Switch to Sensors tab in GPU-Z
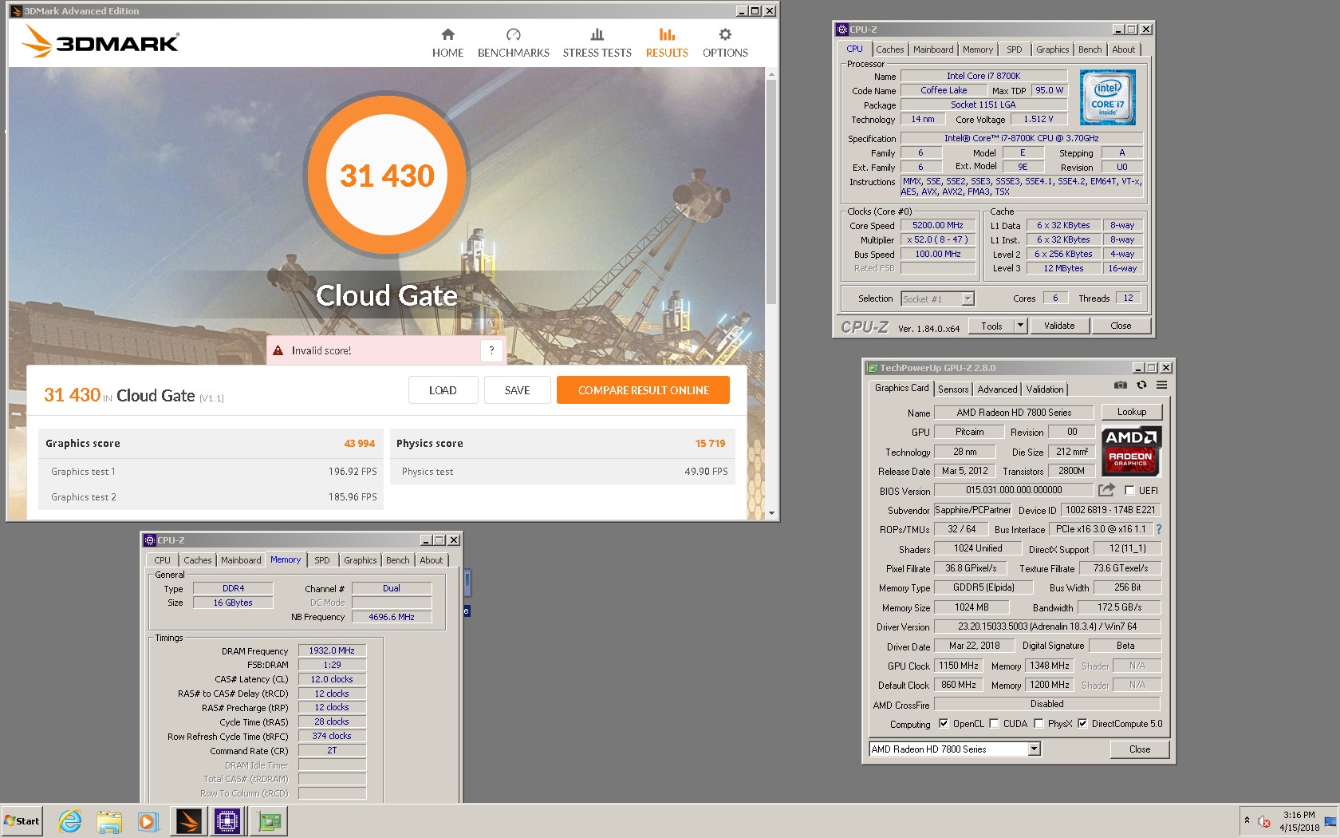This screenshot has height=838, width=1340. pos(953,389)
